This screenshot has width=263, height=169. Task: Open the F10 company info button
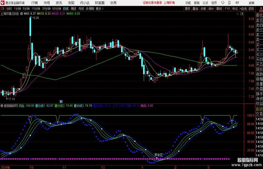[227, 9]
